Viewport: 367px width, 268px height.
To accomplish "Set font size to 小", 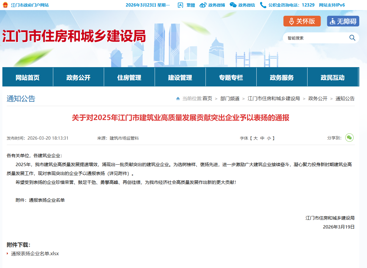I will (269, 138).
